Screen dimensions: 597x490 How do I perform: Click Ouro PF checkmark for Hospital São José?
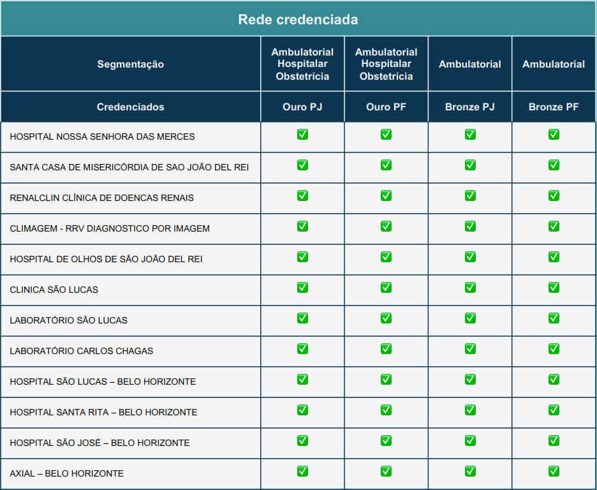[386, 441]
